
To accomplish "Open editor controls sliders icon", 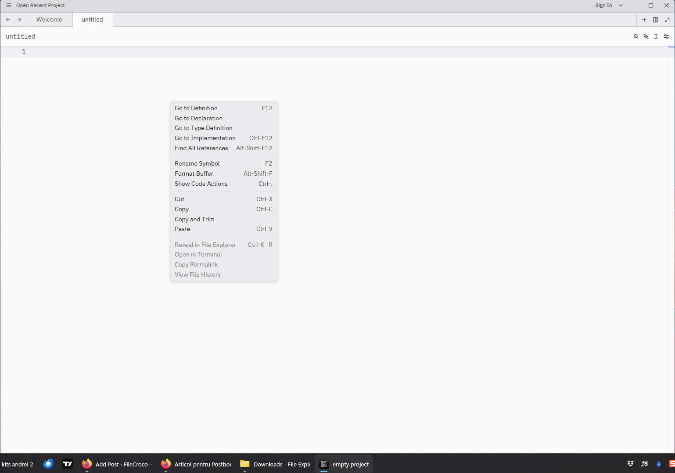I will pyautogui.click(x=666, y=36).
